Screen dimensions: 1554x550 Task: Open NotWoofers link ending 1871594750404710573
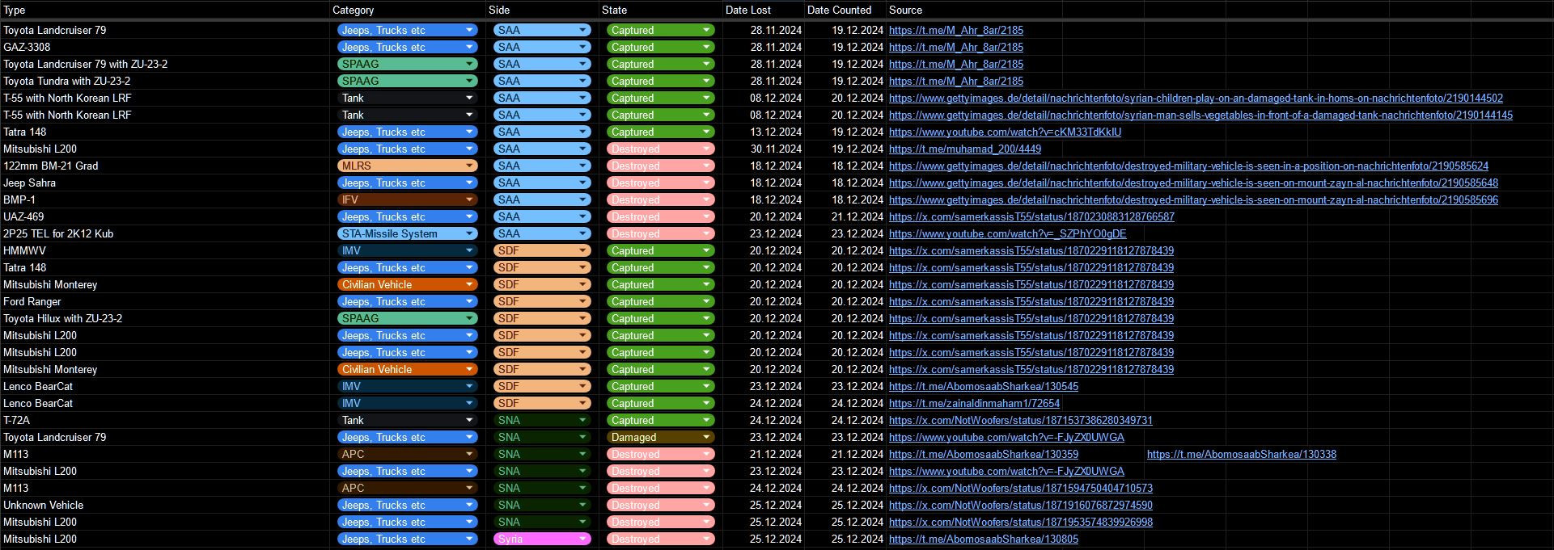click(1021, 488)
